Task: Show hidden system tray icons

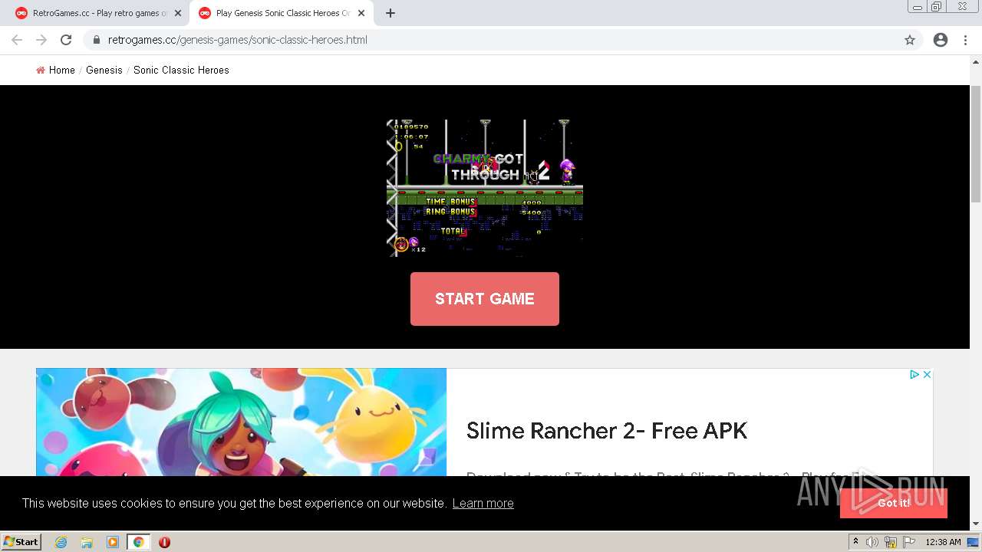Action: point(855,542)
